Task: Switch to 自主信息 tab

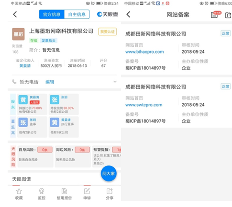Action: (x=77, y=14)
